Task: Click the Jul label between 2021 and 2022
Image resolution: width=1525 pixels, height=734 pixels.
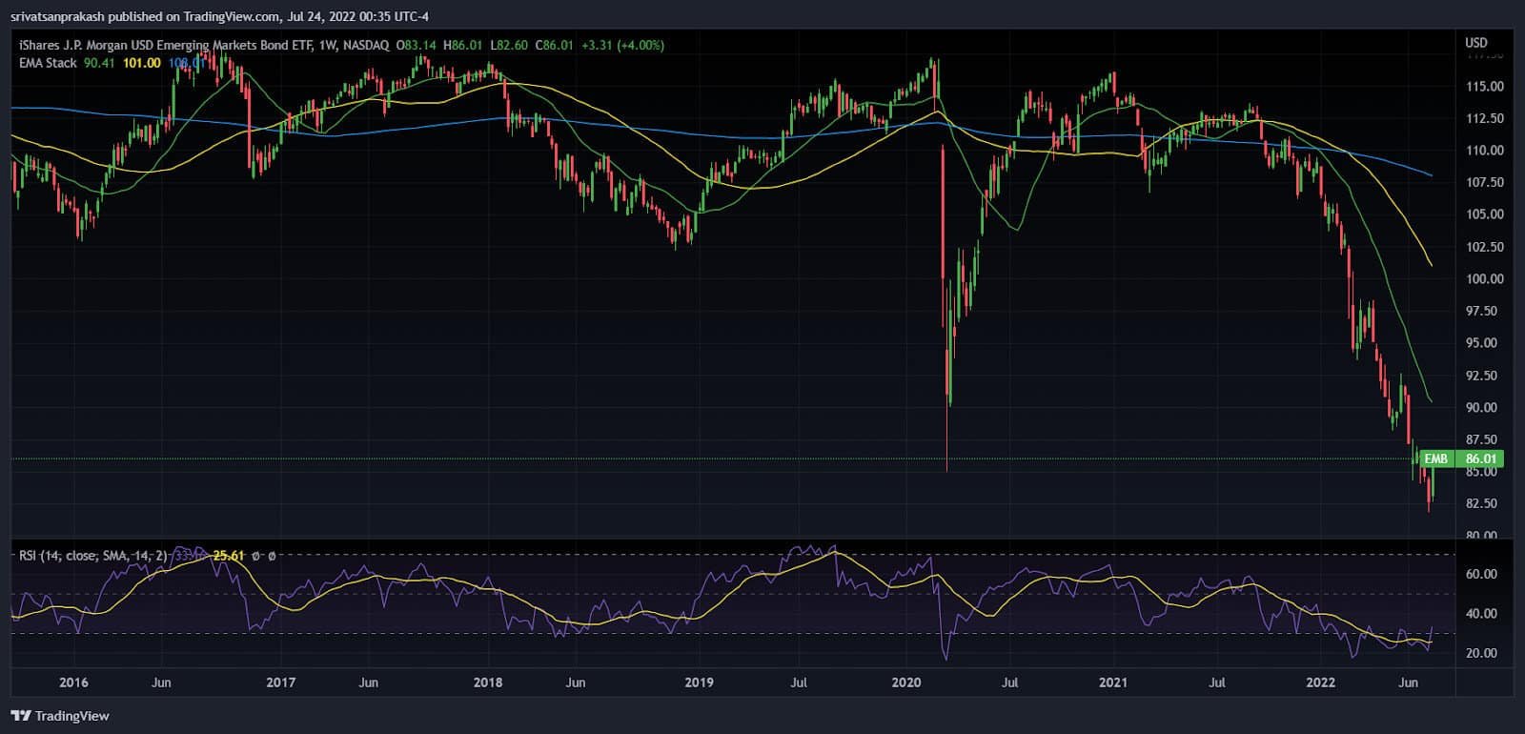Action: coord(1217,683)
